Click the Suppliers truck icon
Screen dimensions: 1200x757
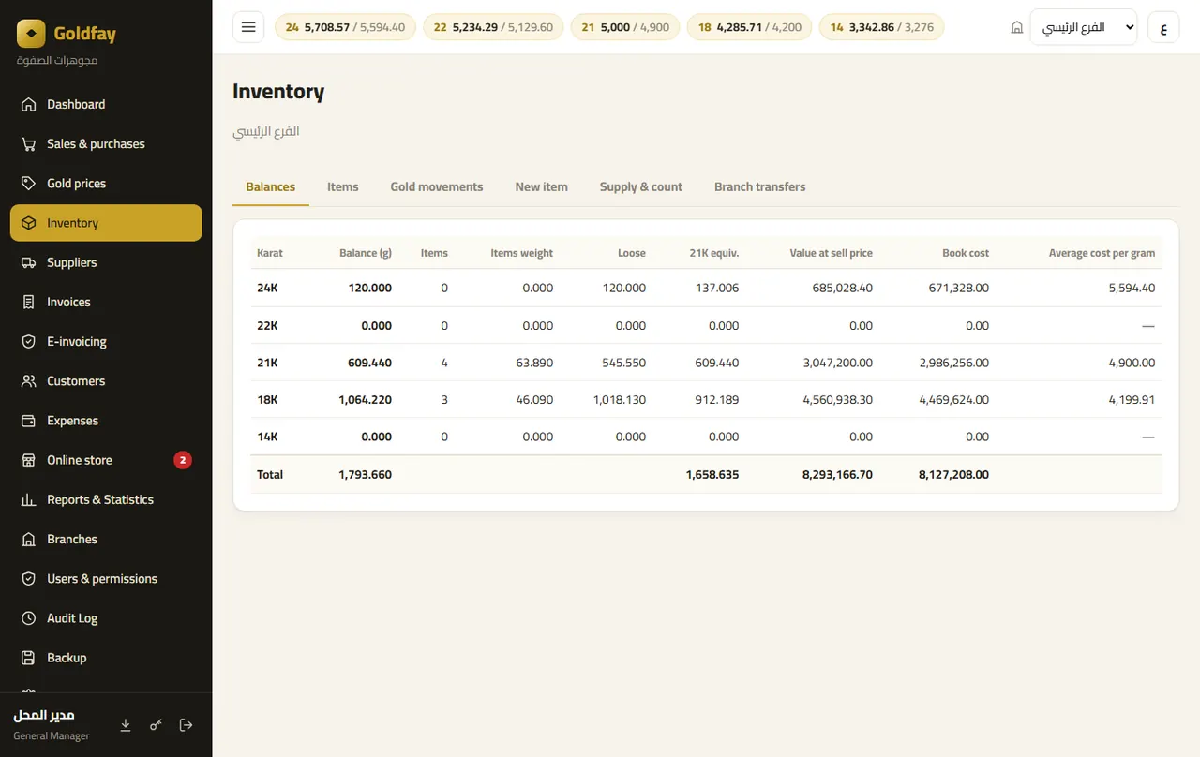pyautogui.click(x=29, y=262)
